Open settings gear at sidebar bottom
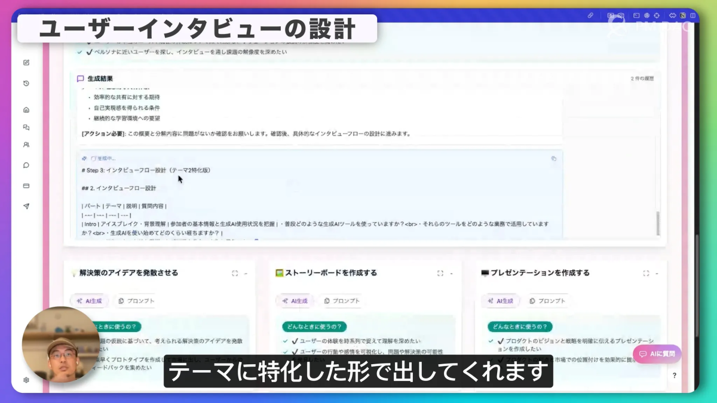Screen dimensions: 717x403 (x=26, y=380)
